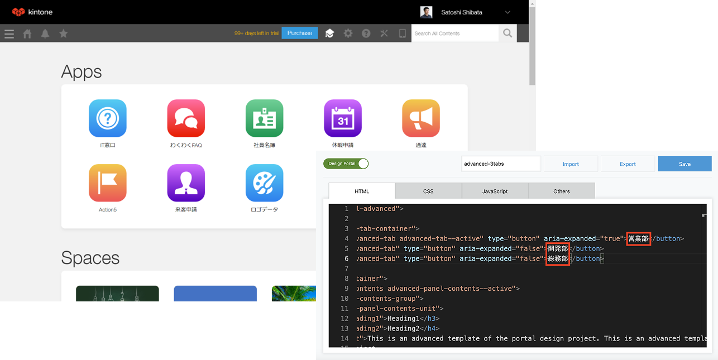
Task: Switch to the CSS tab
Action: point(428,191)
